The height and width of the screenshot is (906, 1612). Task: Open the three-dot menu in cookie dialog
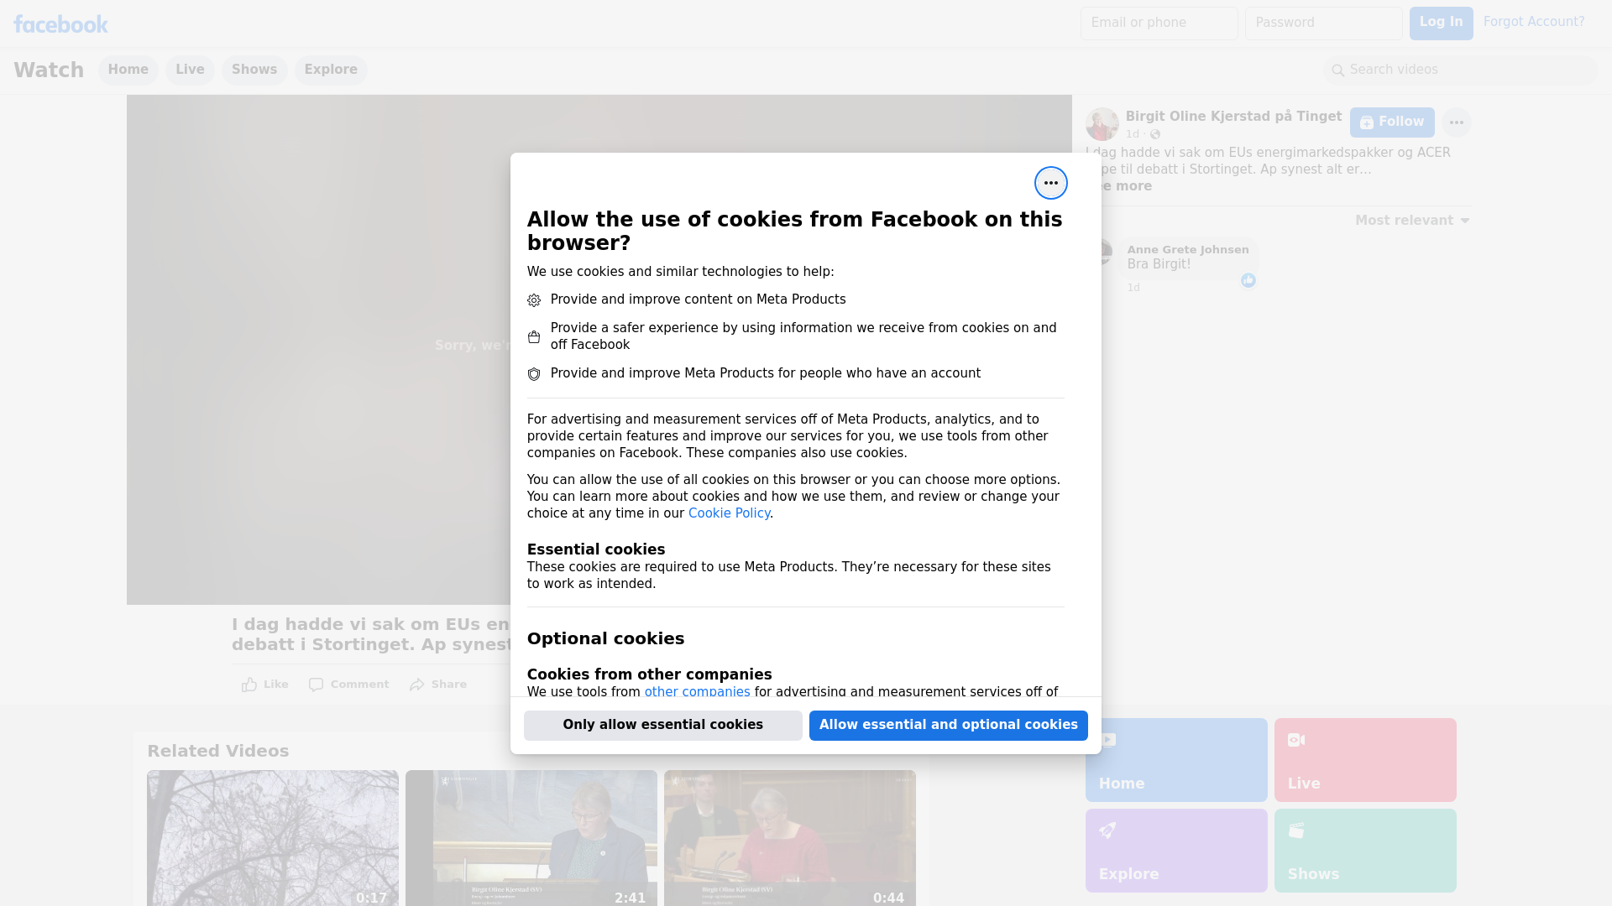point(1050,183)
